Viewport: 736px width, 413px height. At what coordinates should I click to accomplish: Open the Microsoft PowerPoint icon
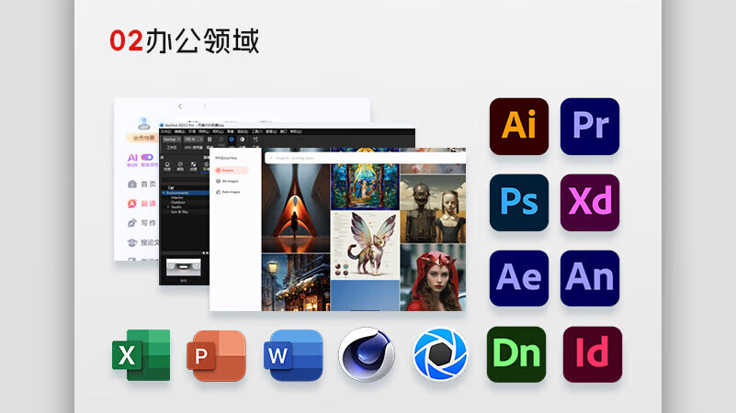[x=216, y=355]
